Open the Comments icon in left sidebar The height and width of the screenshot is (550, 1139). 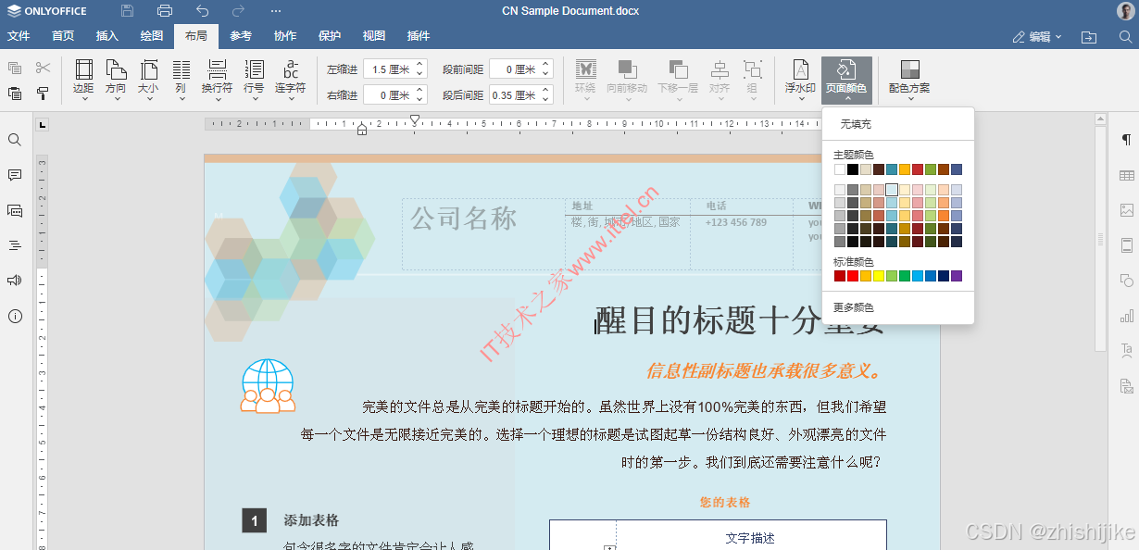(x=15, y=175)
